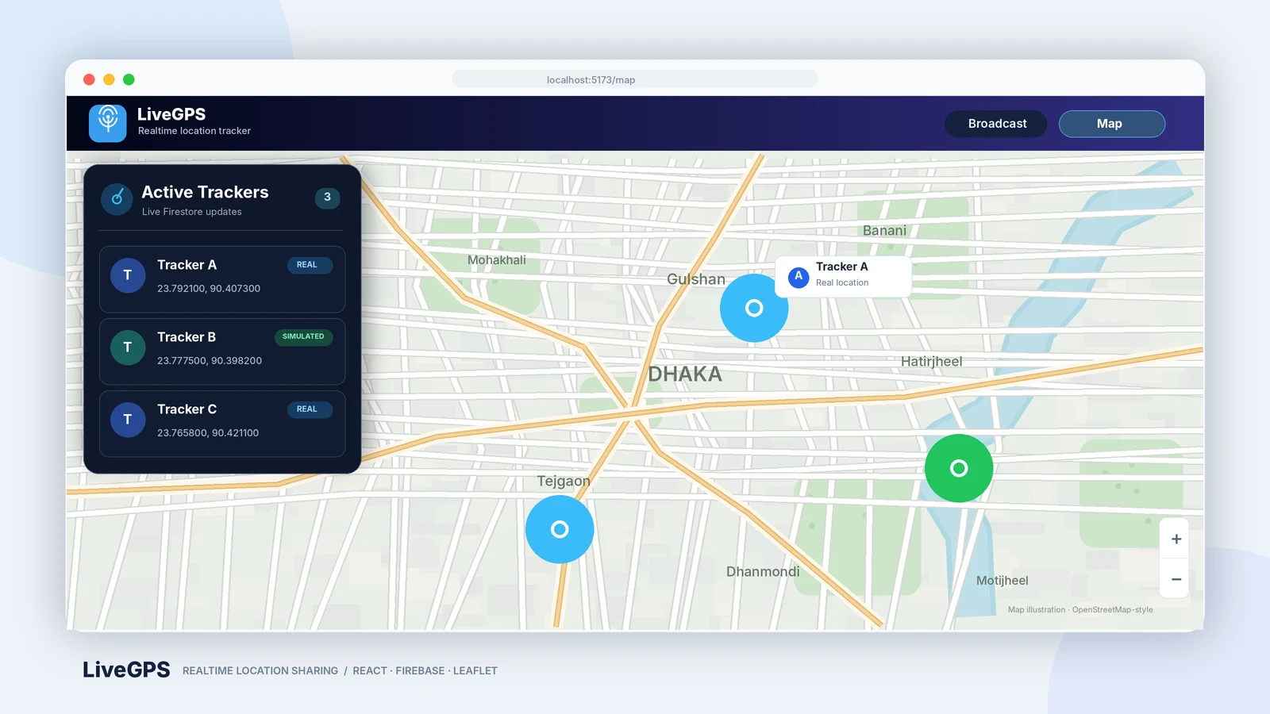Image resolution: width=1270 pixels, height=714 pixels.
Task: Switch to the Map view
Action: click(1112, 124)
